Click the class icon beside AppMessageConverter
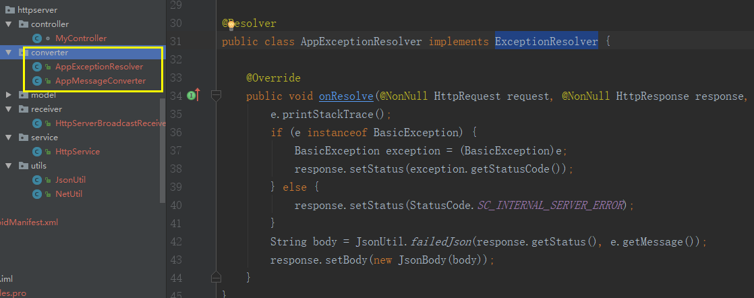This screenshot has height=298, width=754. click(36, 81)
